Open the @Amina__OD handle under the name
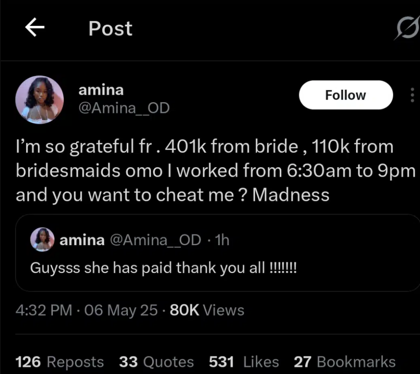This screenshot has width=420, height=374. 123,109
